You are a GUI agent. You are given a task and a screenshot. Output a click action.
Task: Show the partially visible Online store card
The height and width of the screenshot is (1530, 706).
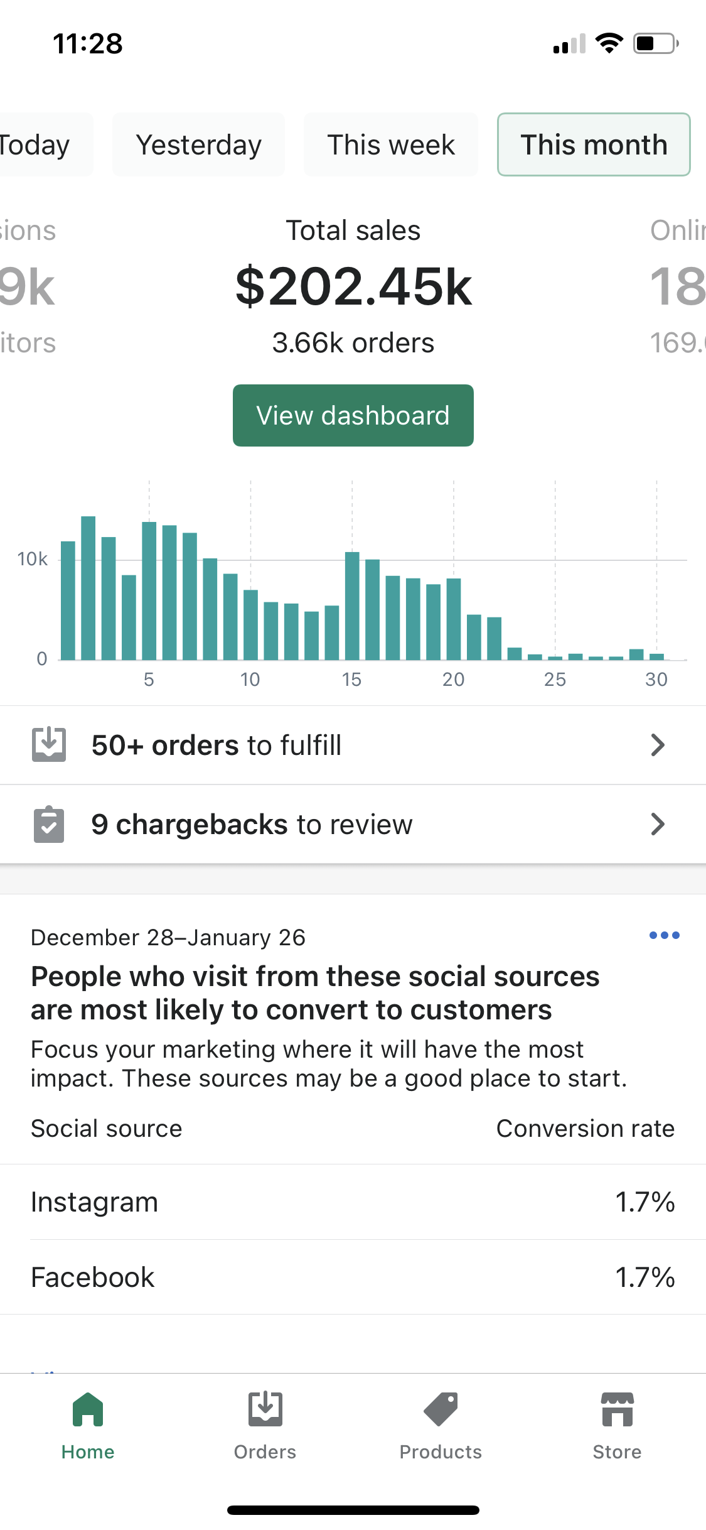[x=678, y=286]
